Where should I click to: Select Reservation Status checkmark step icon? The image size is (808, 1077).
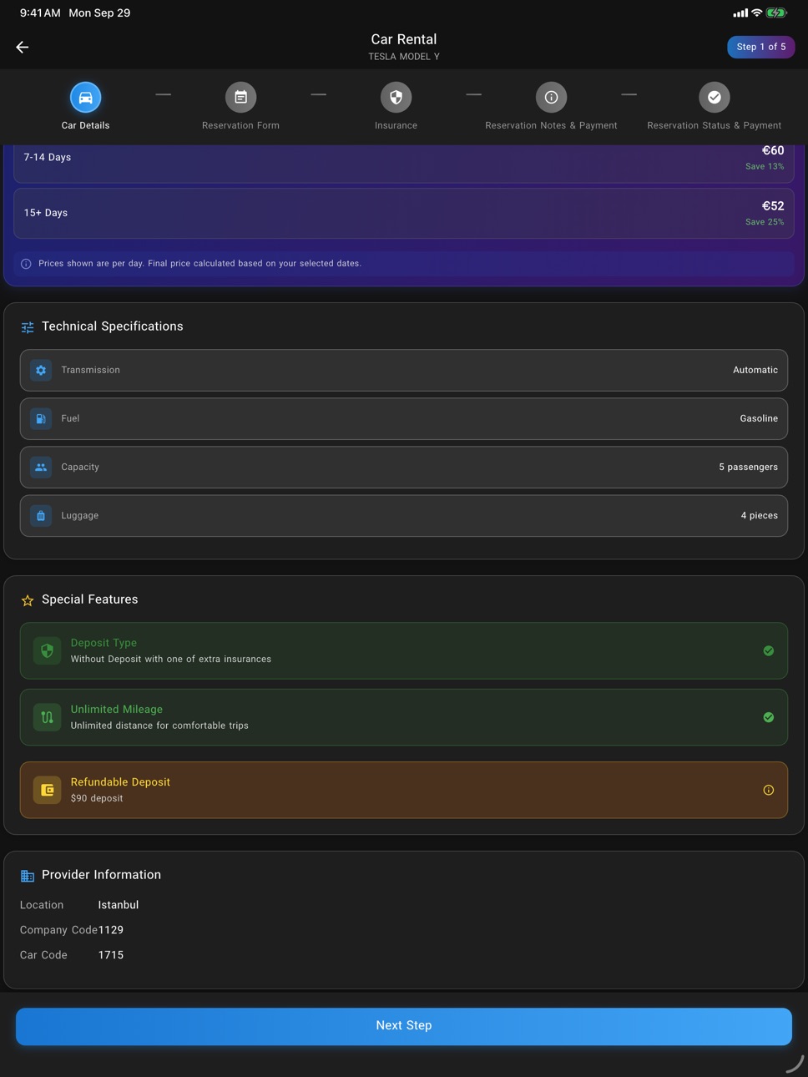(715, 98)
